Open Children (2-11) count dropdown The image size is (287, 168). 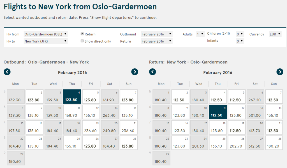point(240,34)
